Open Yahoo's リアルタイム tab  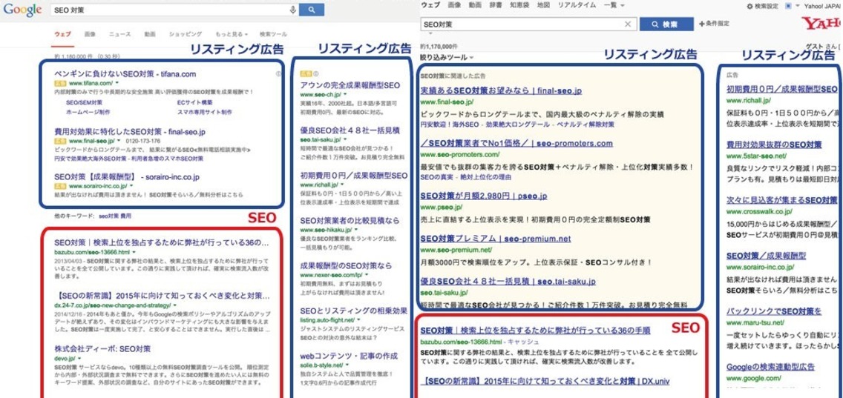tap(577, 5)
